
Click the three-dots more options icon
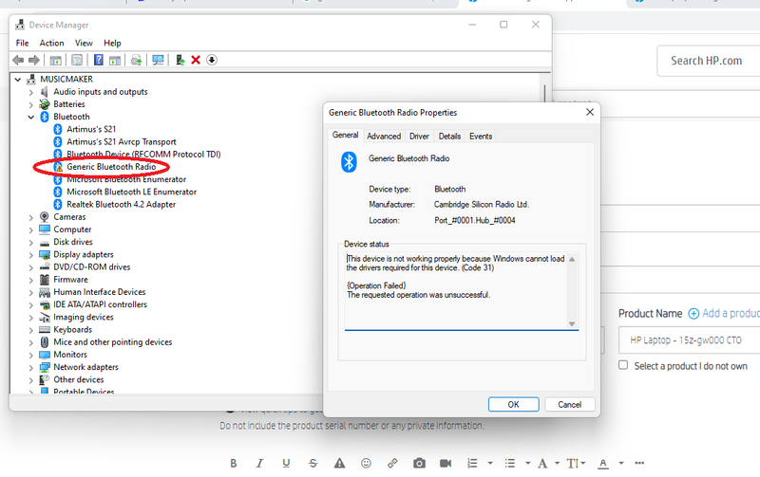pos(639,463)
